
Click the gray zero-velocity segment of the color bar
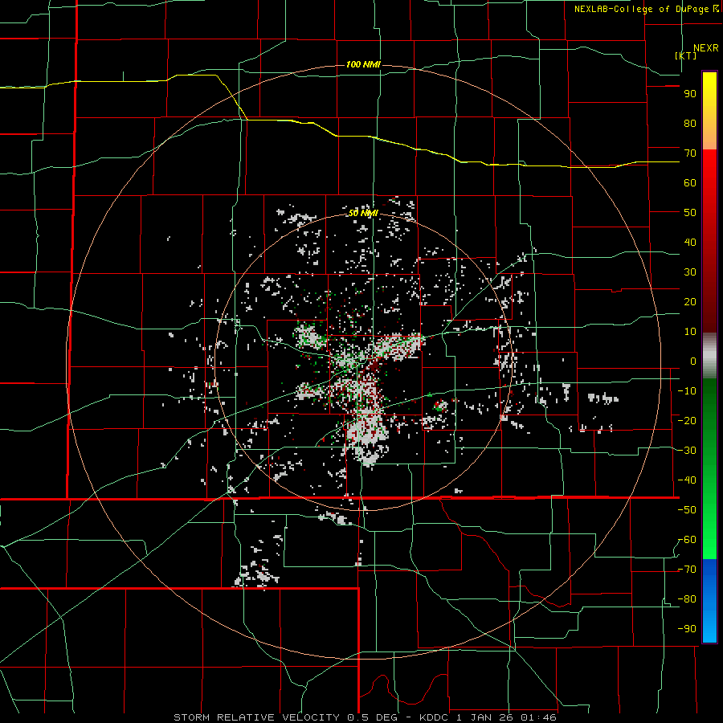click(x=709, y=356)
